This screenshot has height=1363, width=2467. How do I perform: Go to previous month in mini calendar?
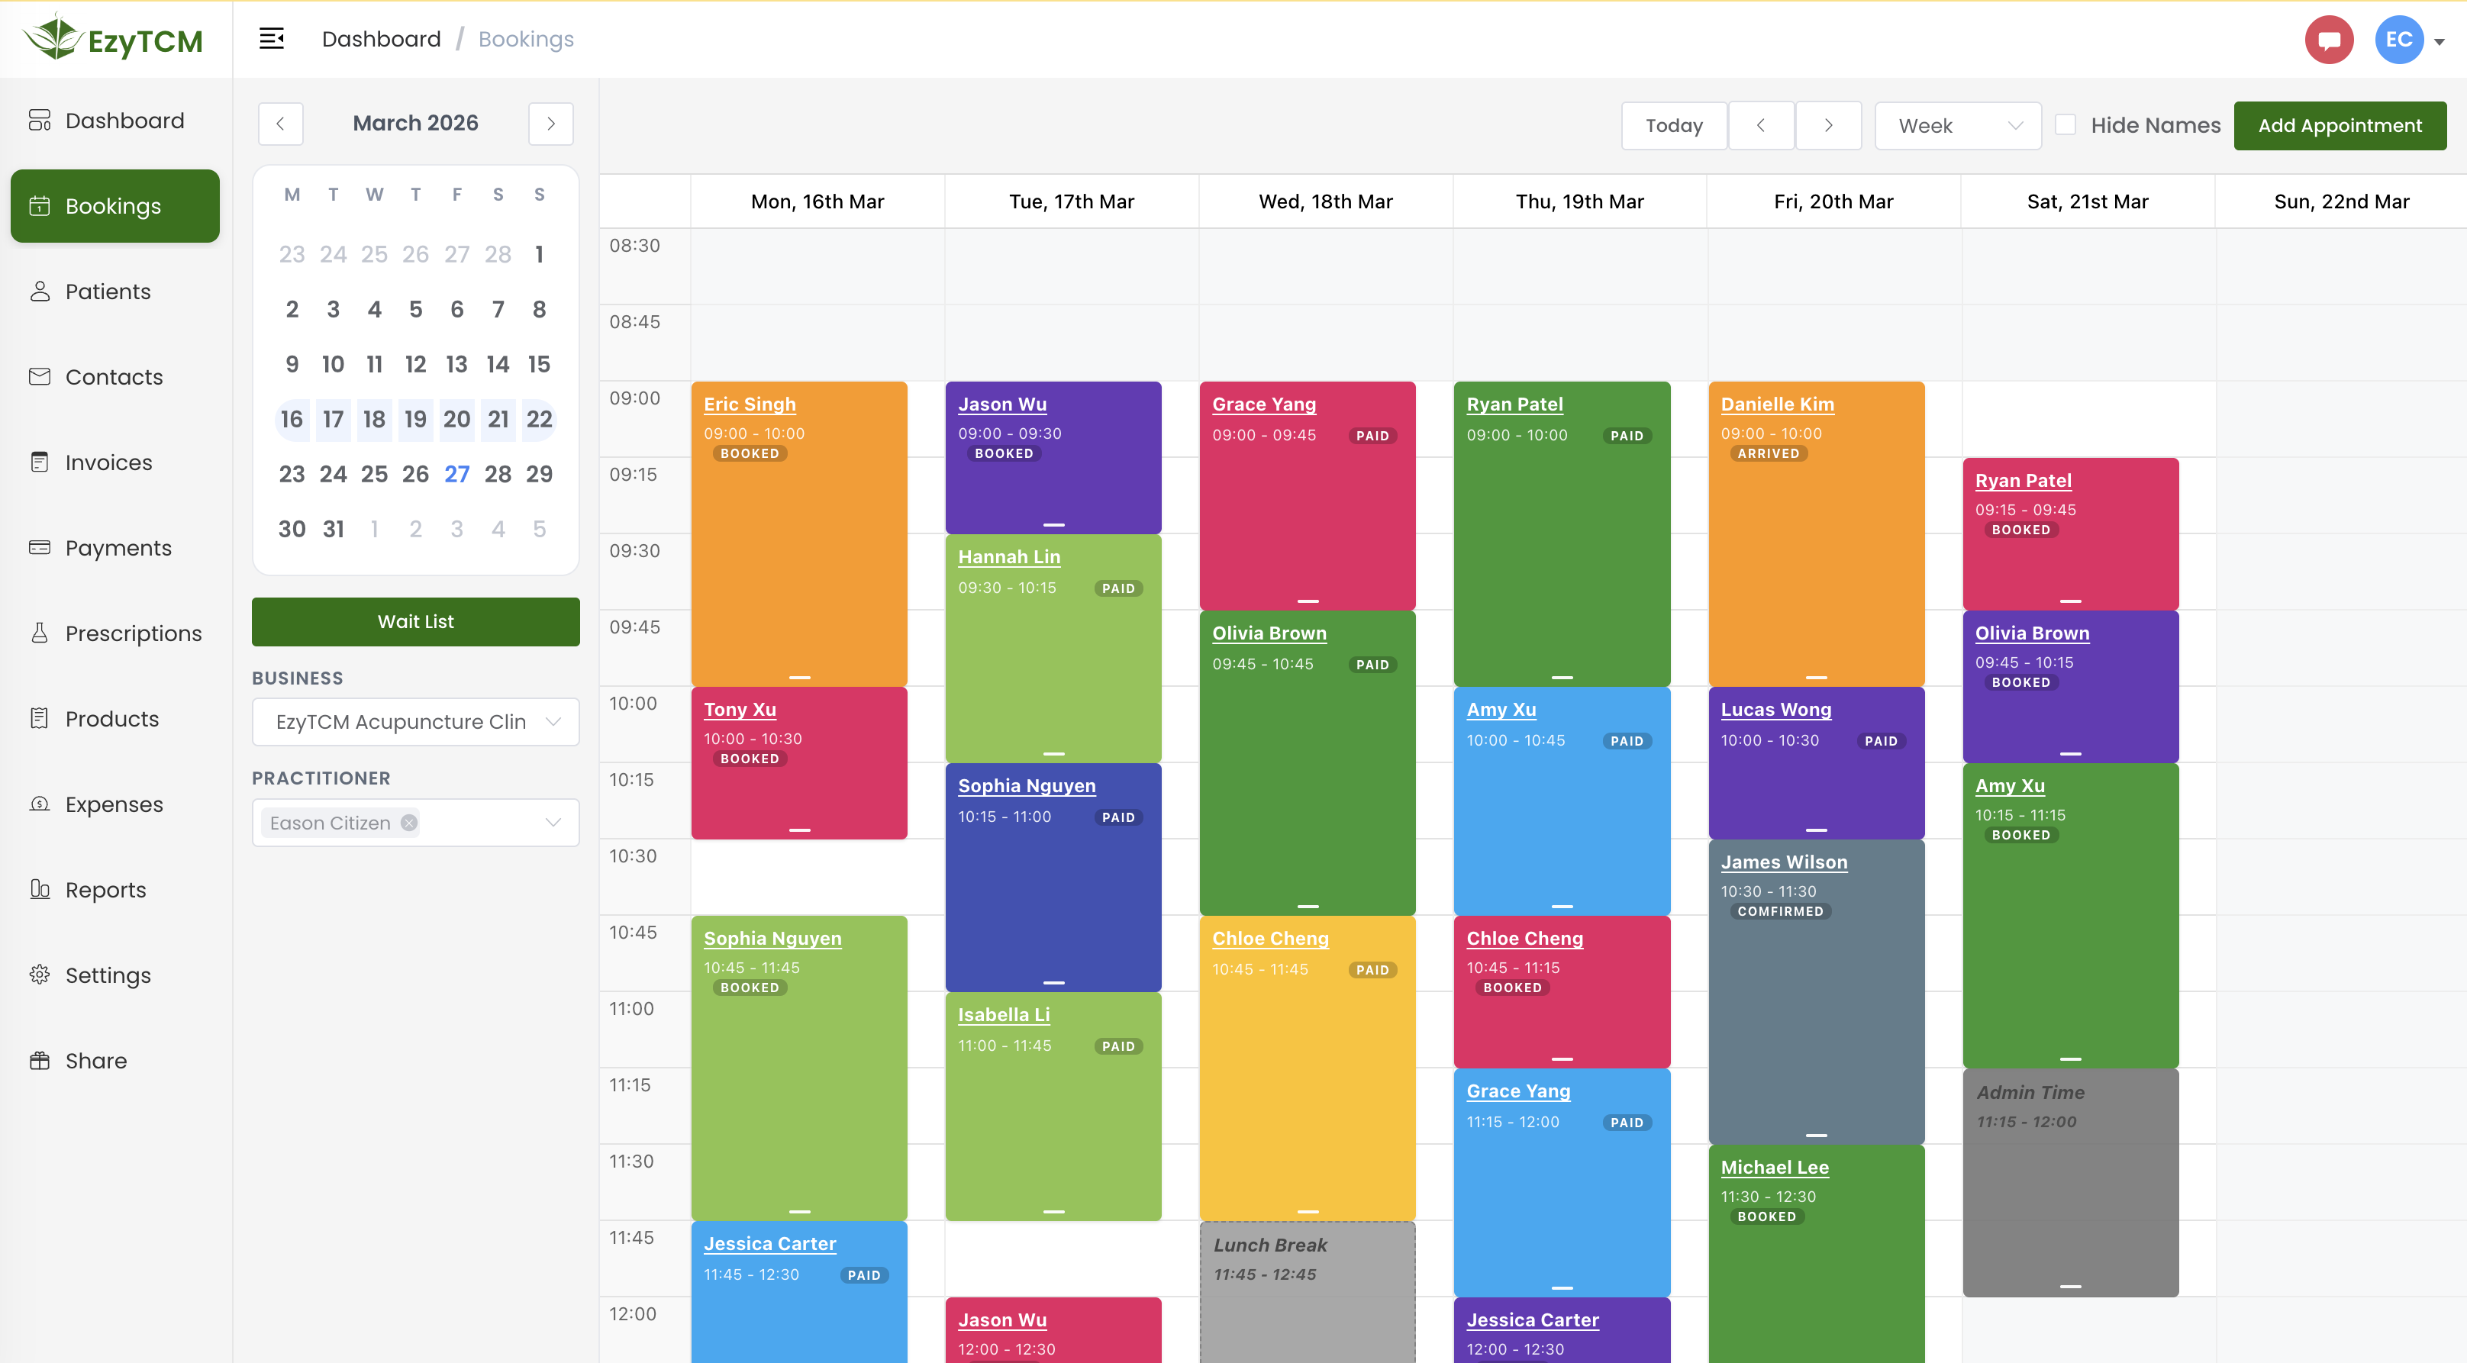coord(281,124)
